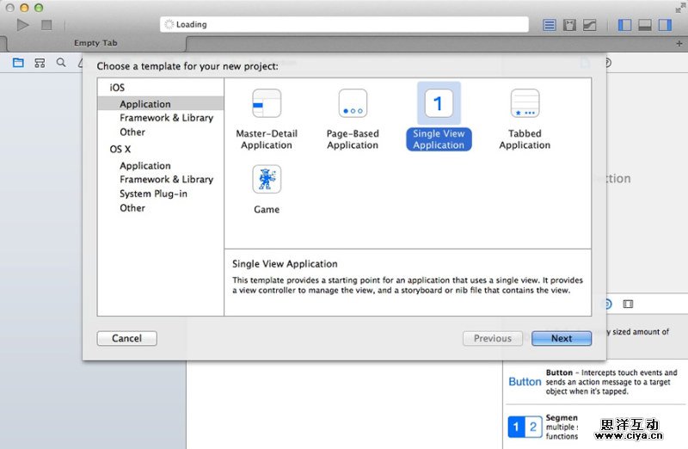This screenshot has height=449, width=688.
Task: Select the Master-Detail Application template icon
Action: [267, 104]
